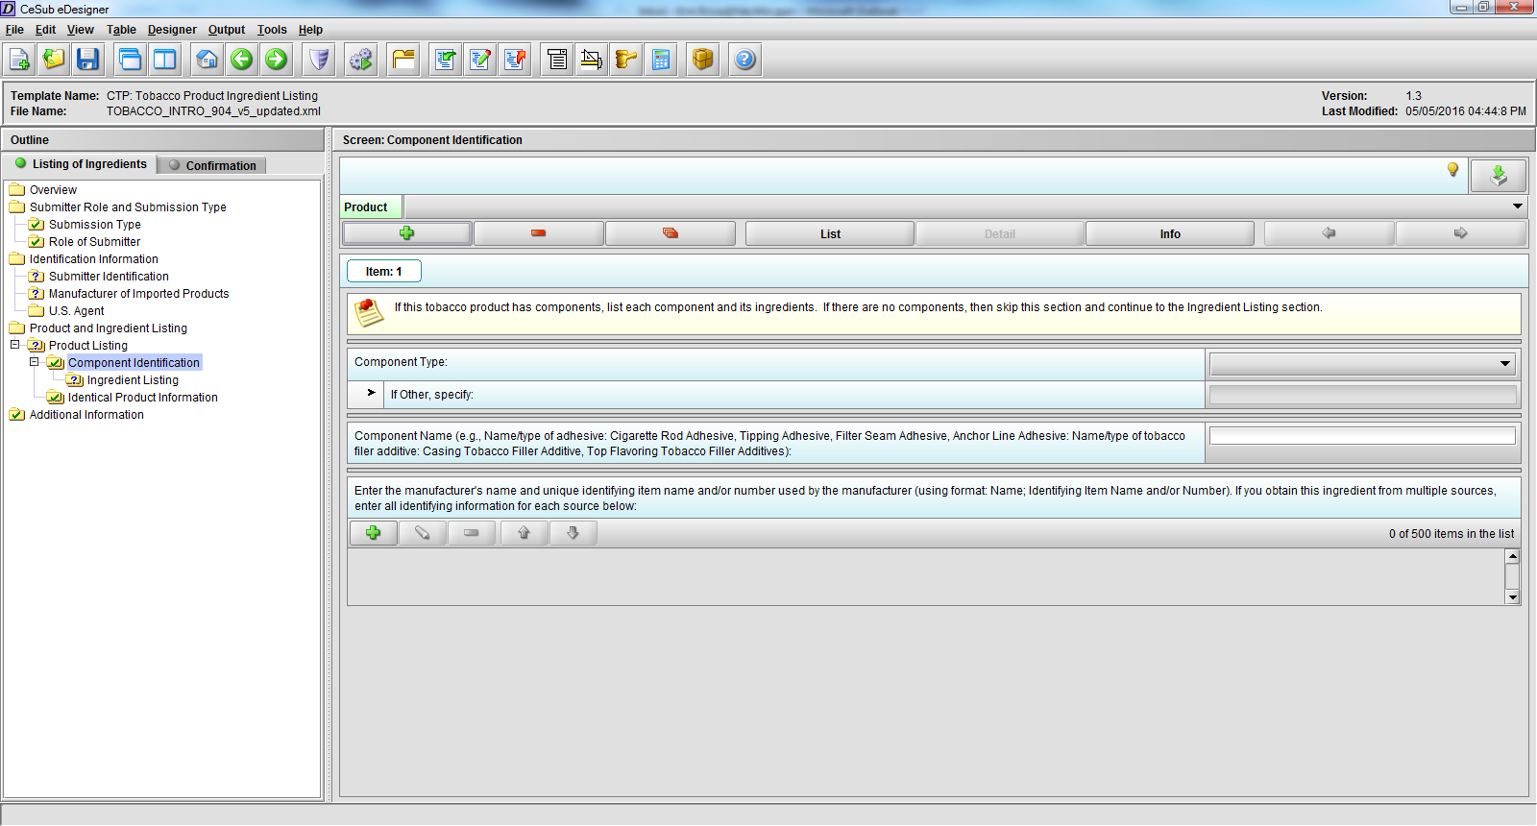Click the Home icon in toolbar
The image size is (1537, 826).
207,60
